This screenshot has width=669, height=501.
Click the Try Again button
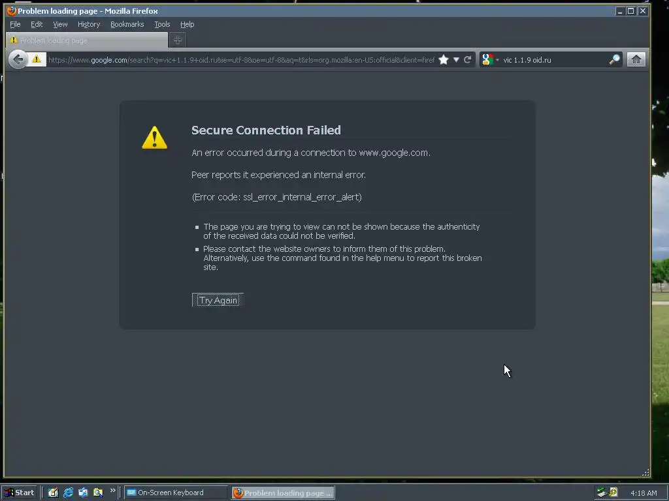[218, 300]
